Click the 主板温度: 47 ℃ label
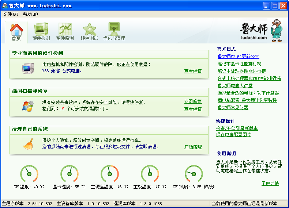Viewport: 289px width, 208px height. click(150, 187)
